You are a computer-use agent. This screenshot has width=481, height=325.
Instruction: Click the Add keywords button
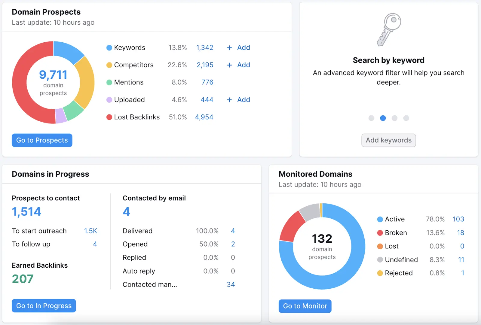pos(388,140)
